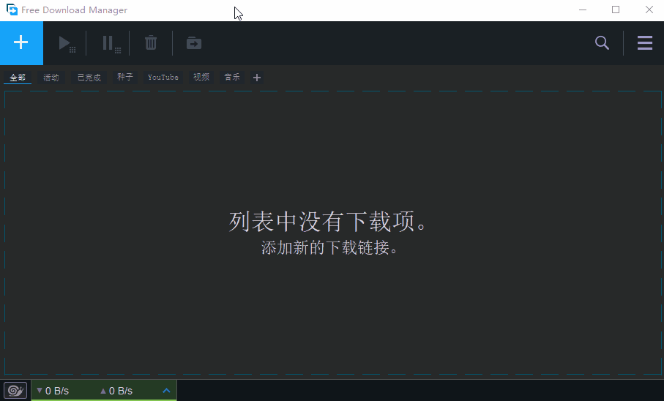Select the 音乐 tab
Screen dimensions: 664x401
pyautogui.click(x=232, y=77)
